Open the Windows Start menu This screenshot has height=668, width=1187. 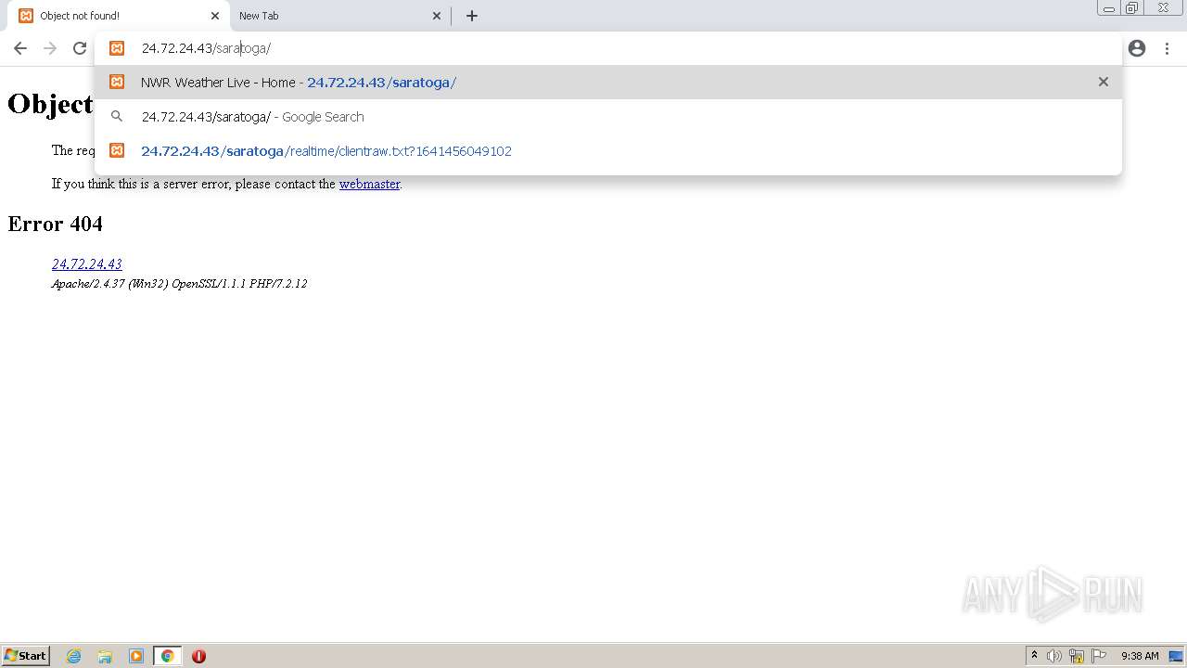pos(25,656)
